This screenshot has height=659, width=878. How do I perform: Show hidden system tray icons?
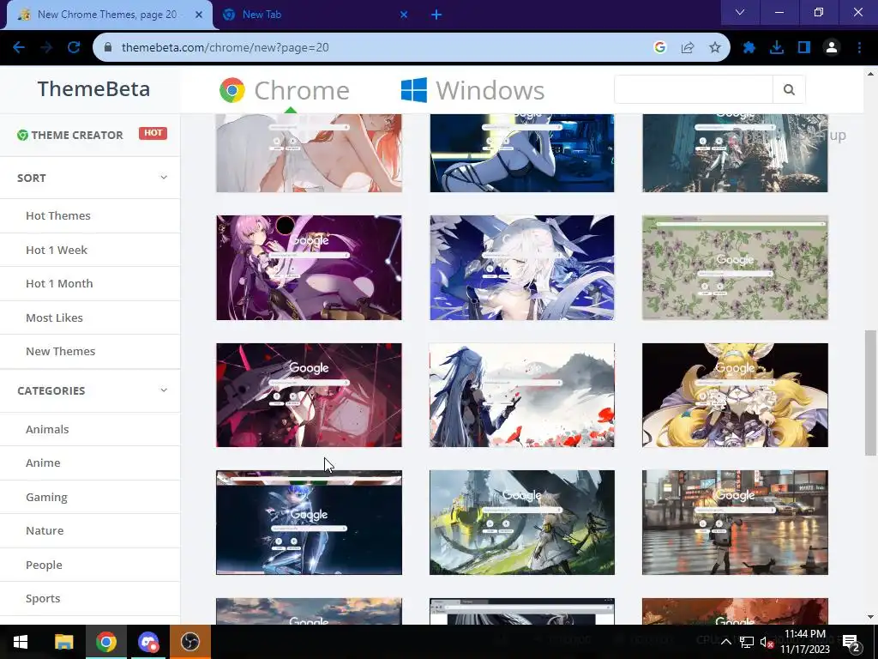point(725,642)
